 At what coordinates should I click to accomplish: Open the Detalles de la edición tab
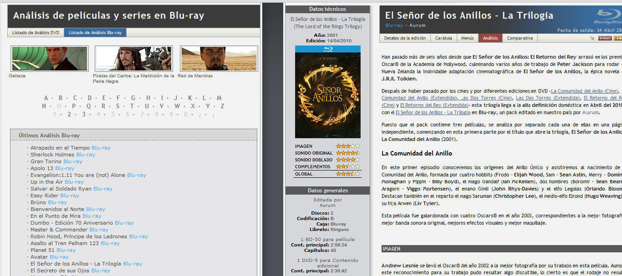pos(405,38)
